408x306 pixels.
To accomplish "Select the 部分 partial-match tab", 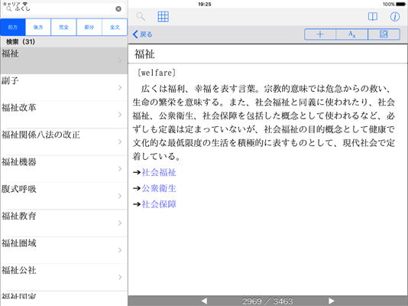I will (x=89, y=27).
